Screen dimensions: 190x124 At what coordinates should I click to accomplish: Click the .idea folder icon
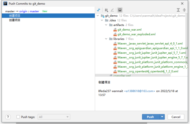107,20
